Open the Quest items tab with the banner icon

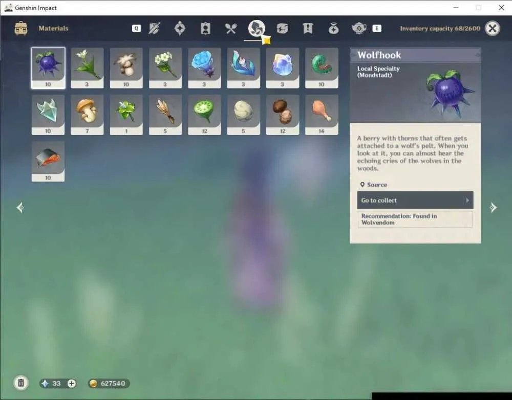[308, 28]
